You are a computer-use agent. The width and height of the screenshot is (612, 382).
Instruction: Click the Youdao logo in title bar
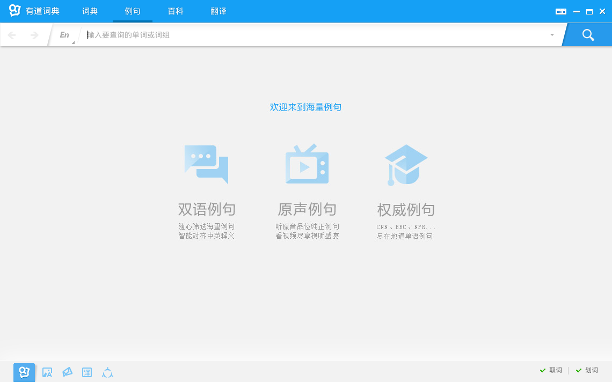pyautogui.click(x=14, y=11)
